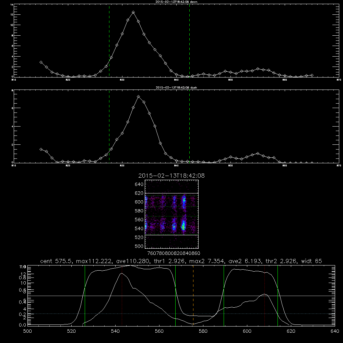Click the green vertical line near 526 in bottom plot

[x=85, y=295]
